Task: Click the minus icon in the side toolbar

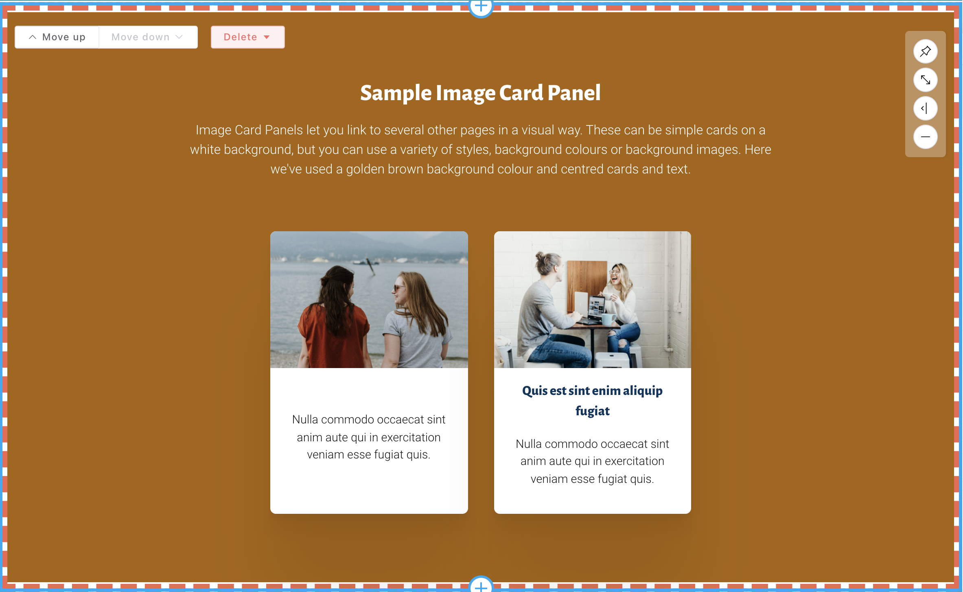Action: pyautogui.click(x=925, y=137)
